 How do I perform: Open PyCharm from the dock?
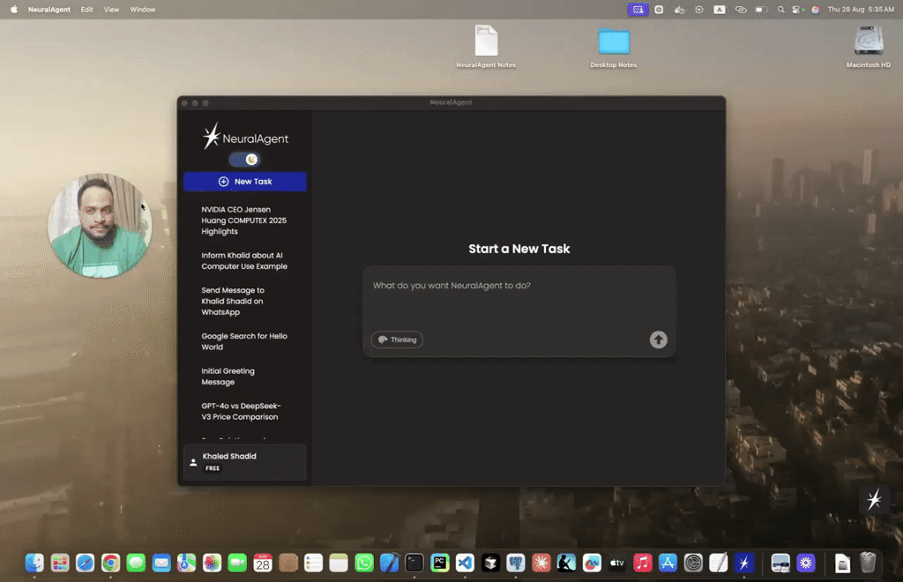pyautogui.click(x=440, y=563)
